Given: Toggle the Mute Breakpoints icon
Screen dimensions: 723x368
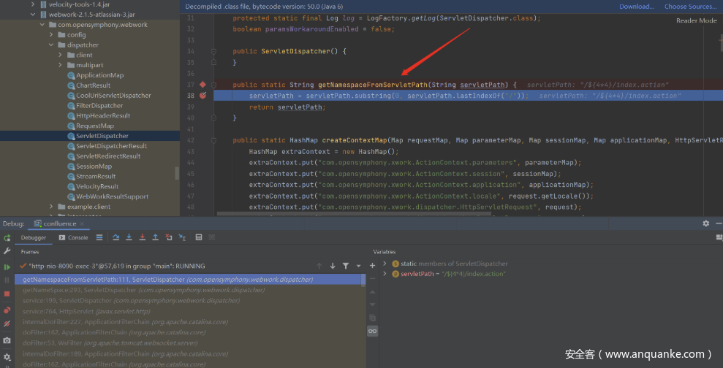Looking at the screenshot, I should (x=7, y=323).
